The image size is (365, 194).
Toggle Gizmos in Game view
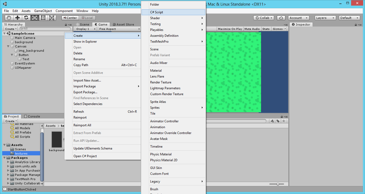click(x=278, y=29)
